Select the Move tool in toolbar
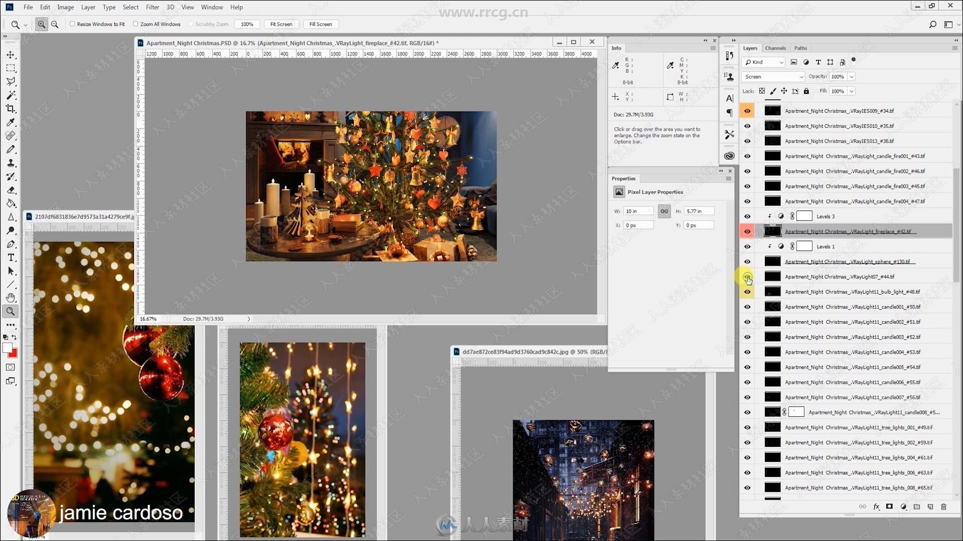The image size is (963, 541). [10, 54]
